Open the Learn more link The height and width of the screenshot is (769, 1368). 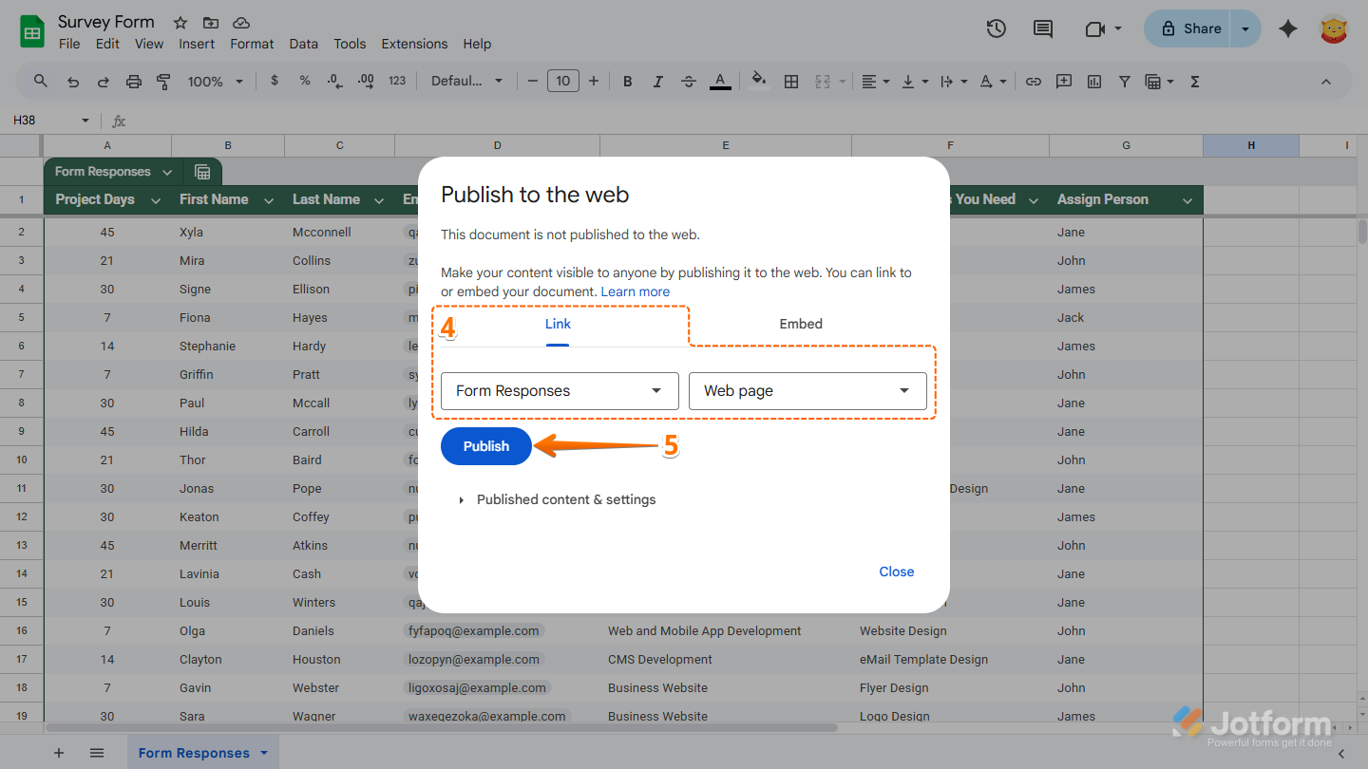pos(635,291)
